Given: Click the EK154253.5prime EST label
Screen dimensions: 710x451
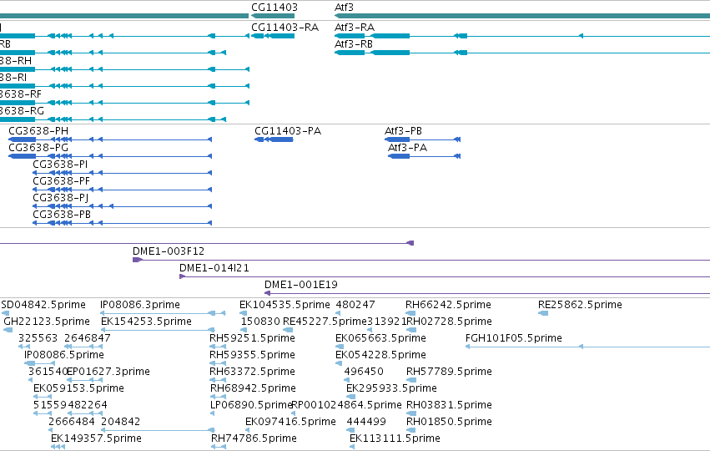Looking at the screenshot, I should (146, 322).
